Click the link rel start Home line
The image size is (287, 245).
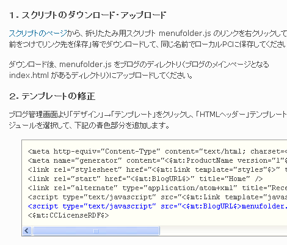click(145, 179)
